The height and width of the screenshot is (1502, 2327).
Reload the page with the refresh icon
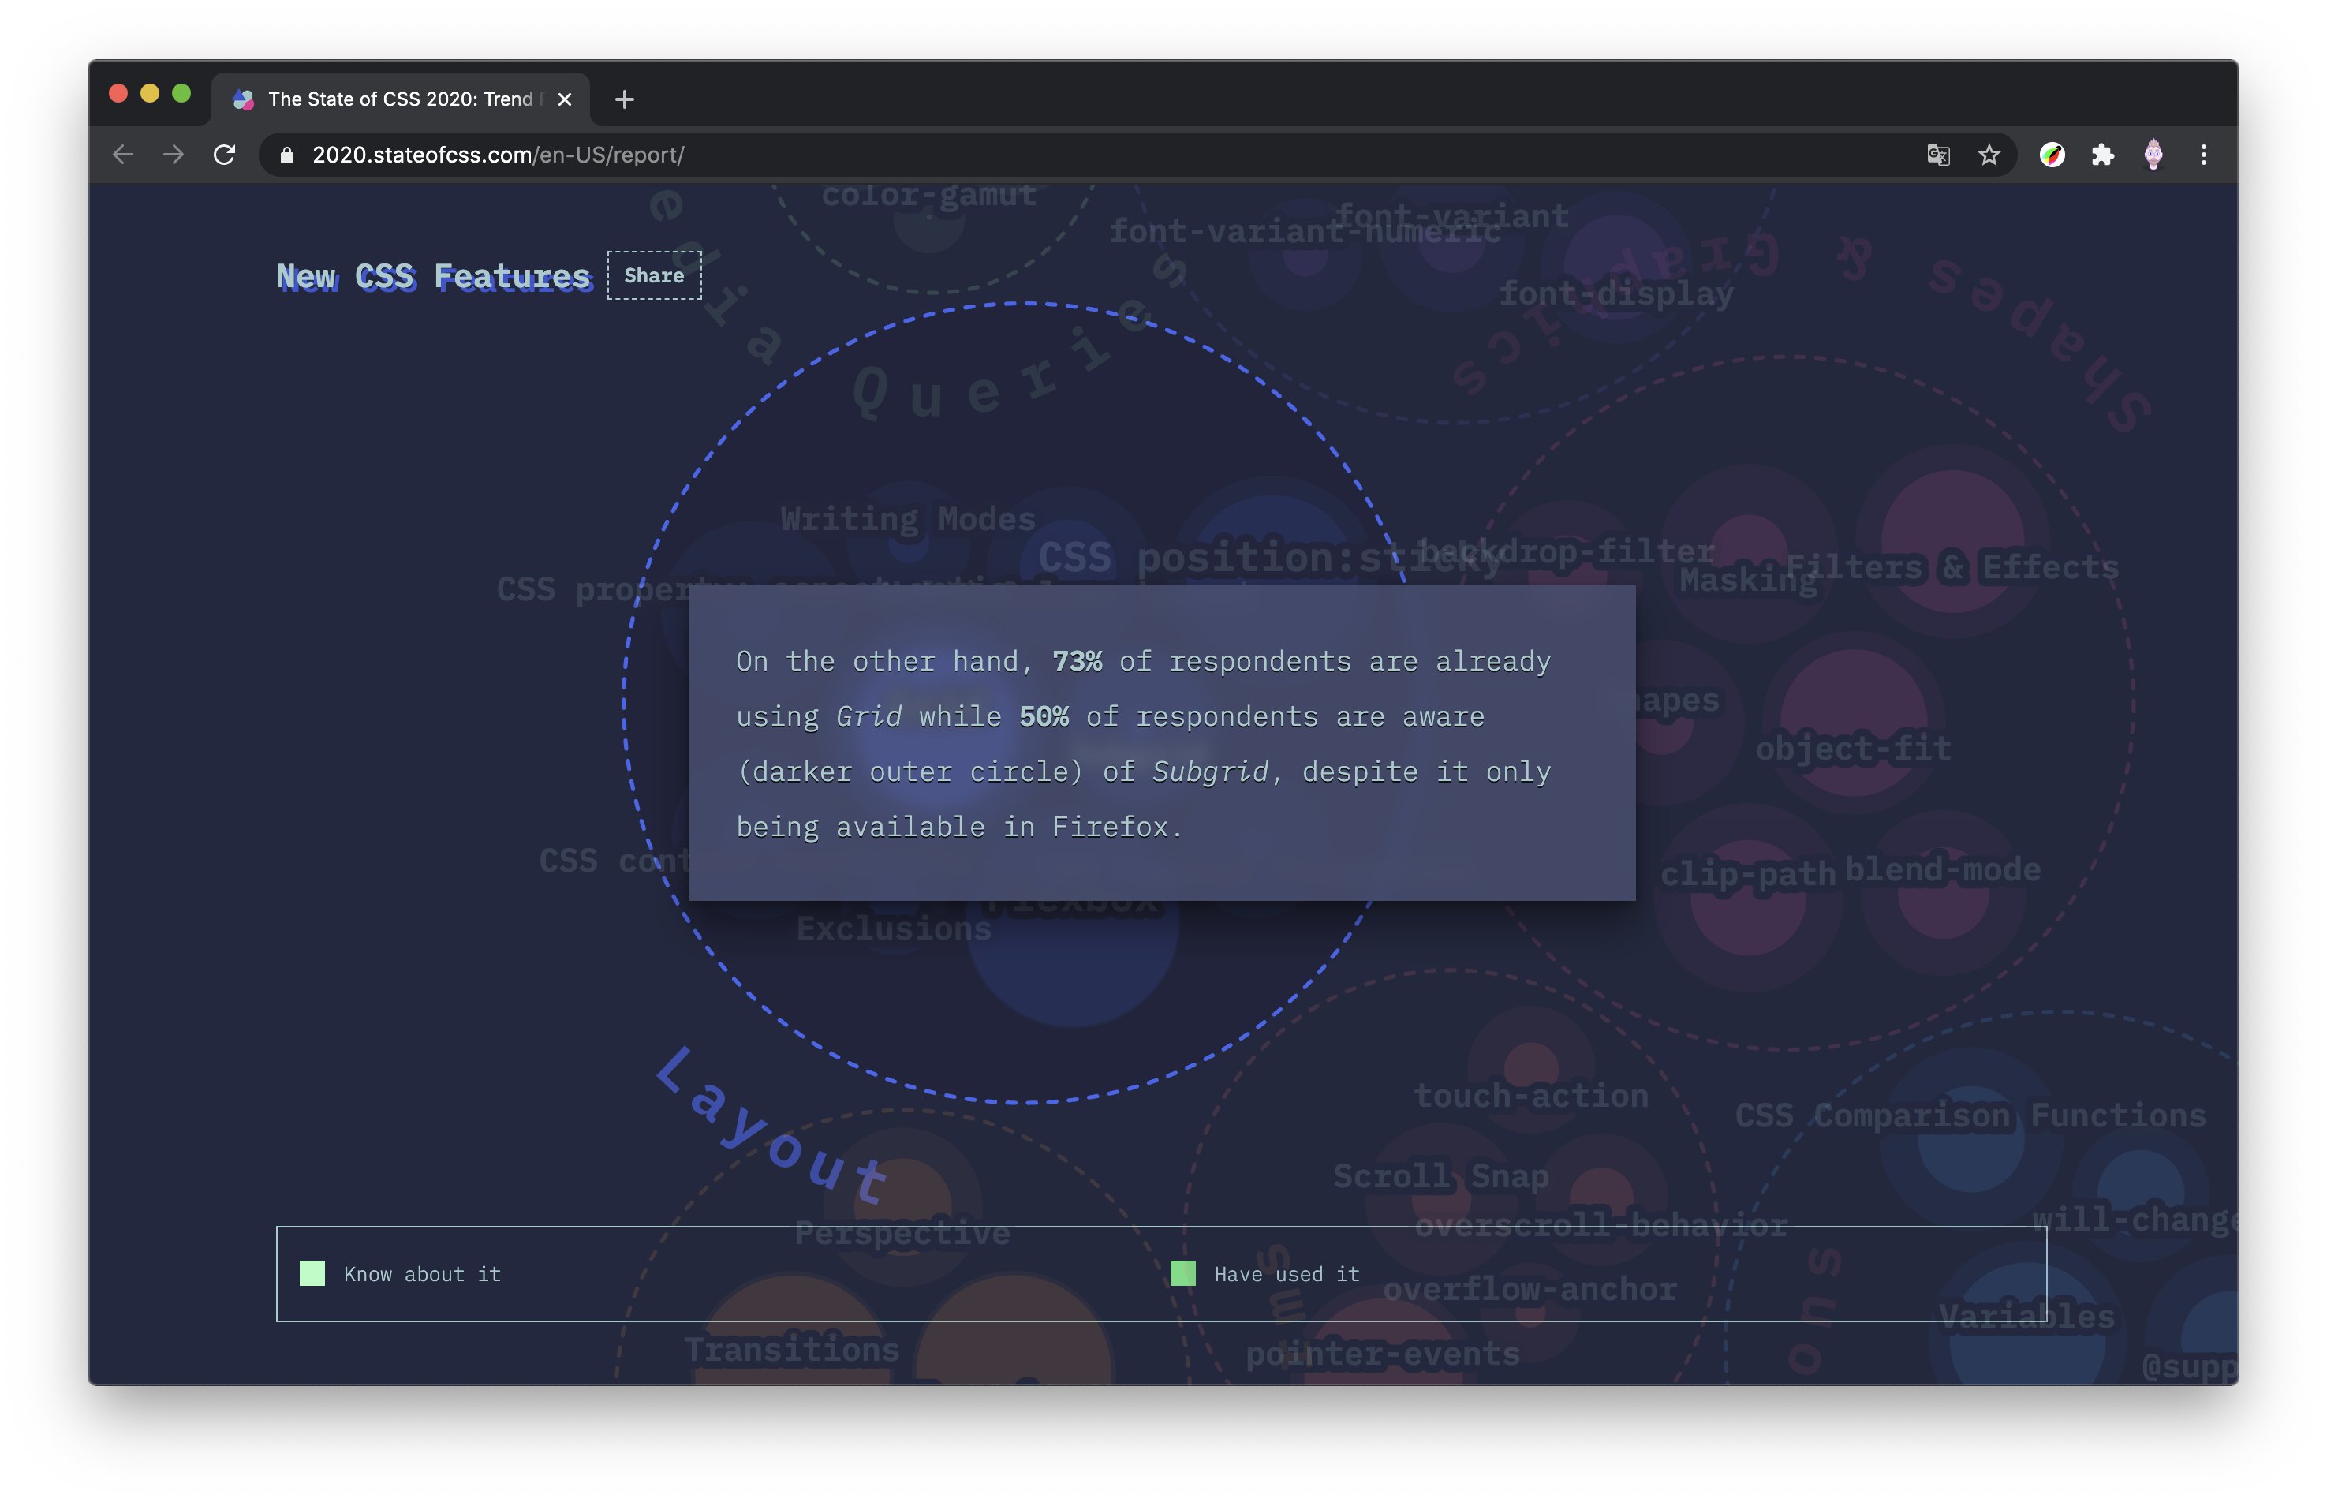(224, 154)
